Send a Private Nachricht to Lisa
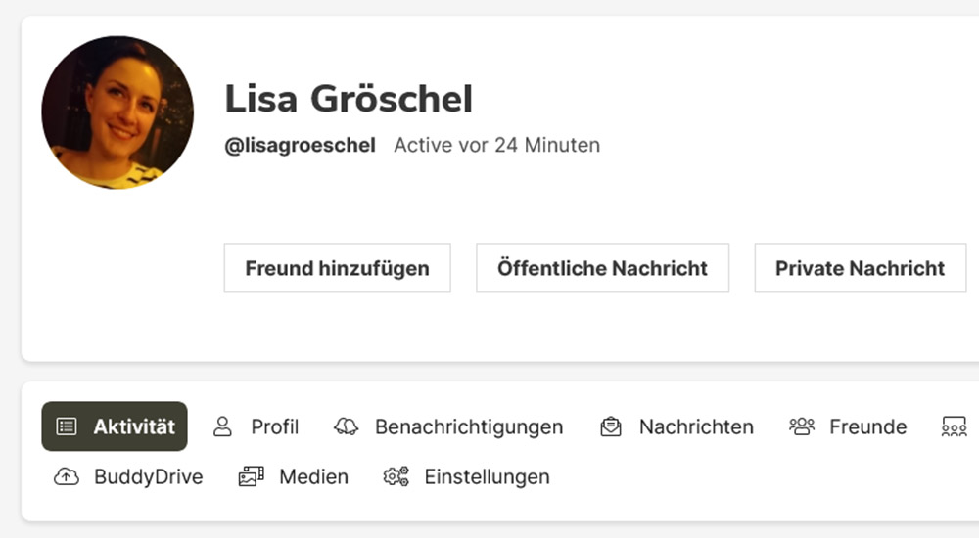 860,268
